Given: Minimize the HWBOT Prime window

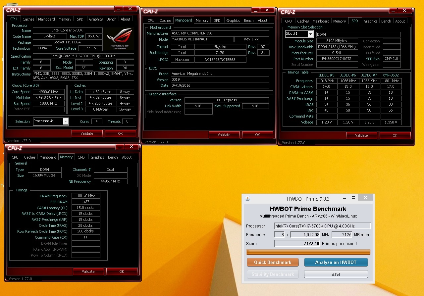Looking at the screenshot, I should pyautogui.click(x=344, y=198).
